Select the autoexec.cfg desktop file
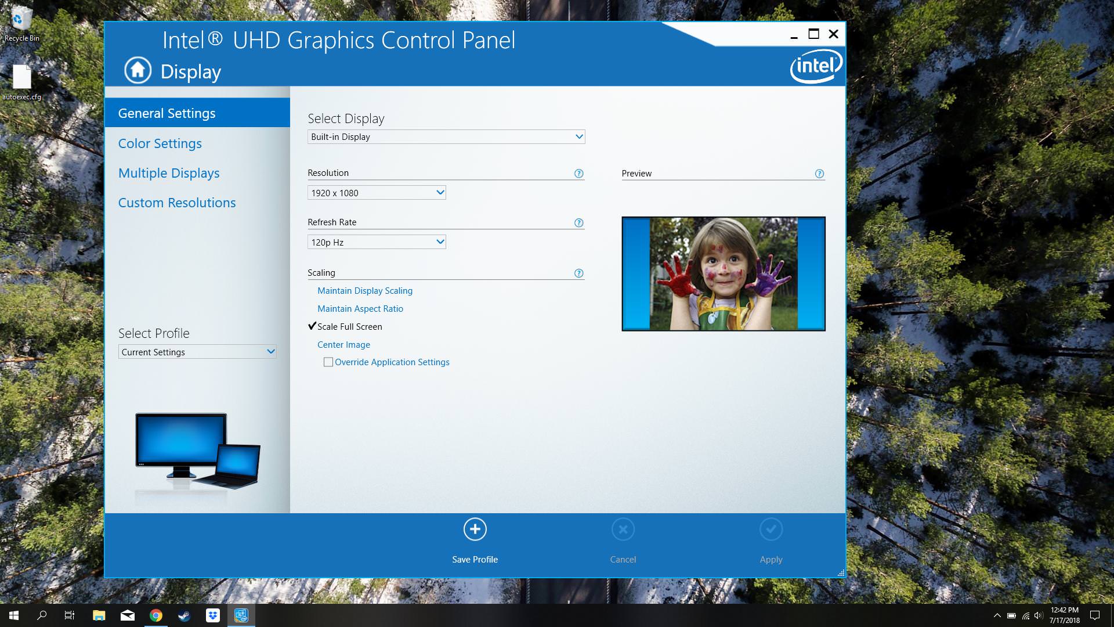 coord(21,82)
